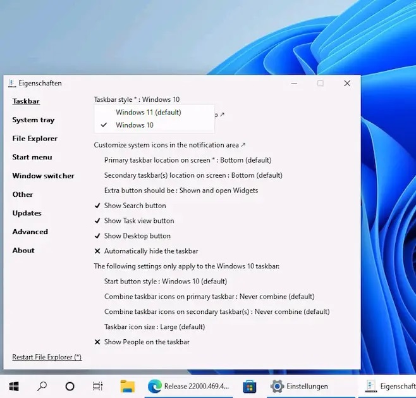Viewport: 416px width, 398px height.
Task: Click the taskbar Search magnifier icon
Action: [x=42, y=386]
